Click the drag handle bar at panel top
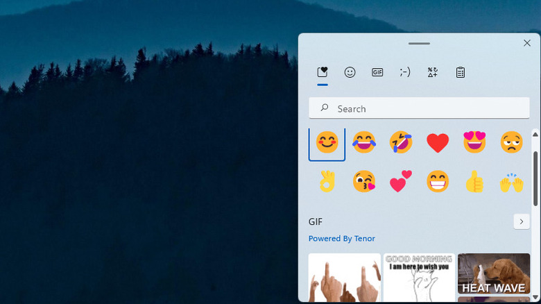541x304 pixels. [419, 44]
